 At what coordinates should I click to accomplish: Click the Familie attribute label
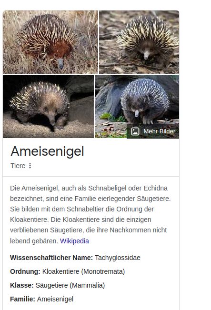(x=22, y=299)
